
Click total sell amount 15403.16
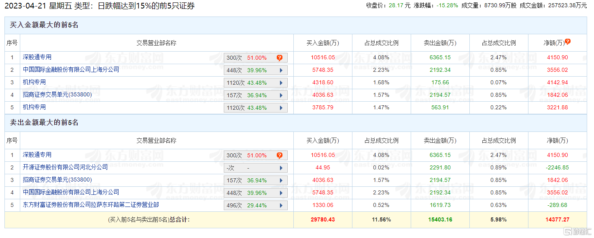point(440,220)
